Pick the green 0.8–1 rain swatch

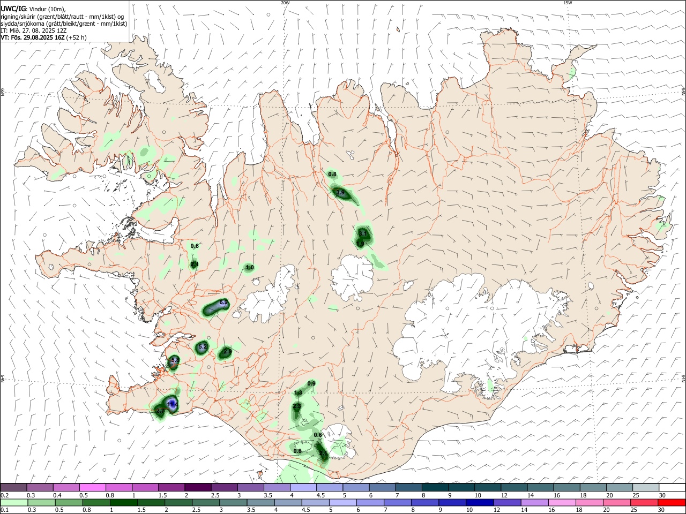pos(96,503)
